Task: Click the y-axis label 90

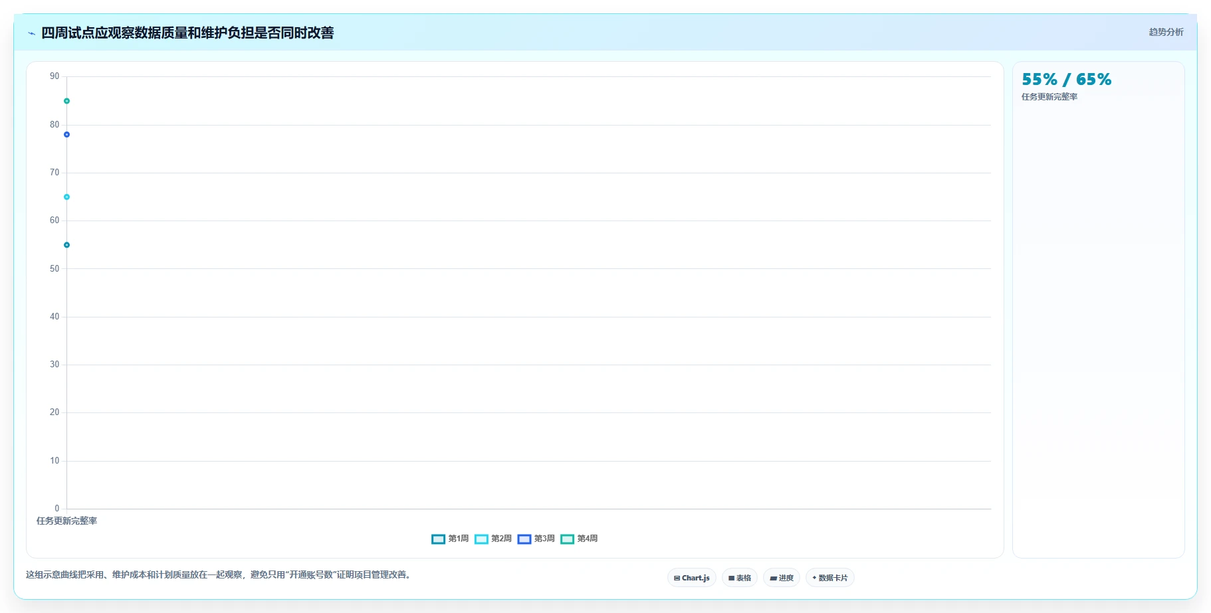Action: pos(55,76)
